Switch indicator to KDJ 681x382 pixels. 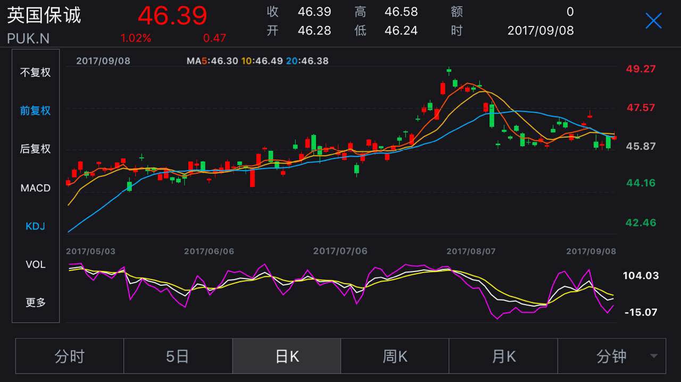click(36, 226)
